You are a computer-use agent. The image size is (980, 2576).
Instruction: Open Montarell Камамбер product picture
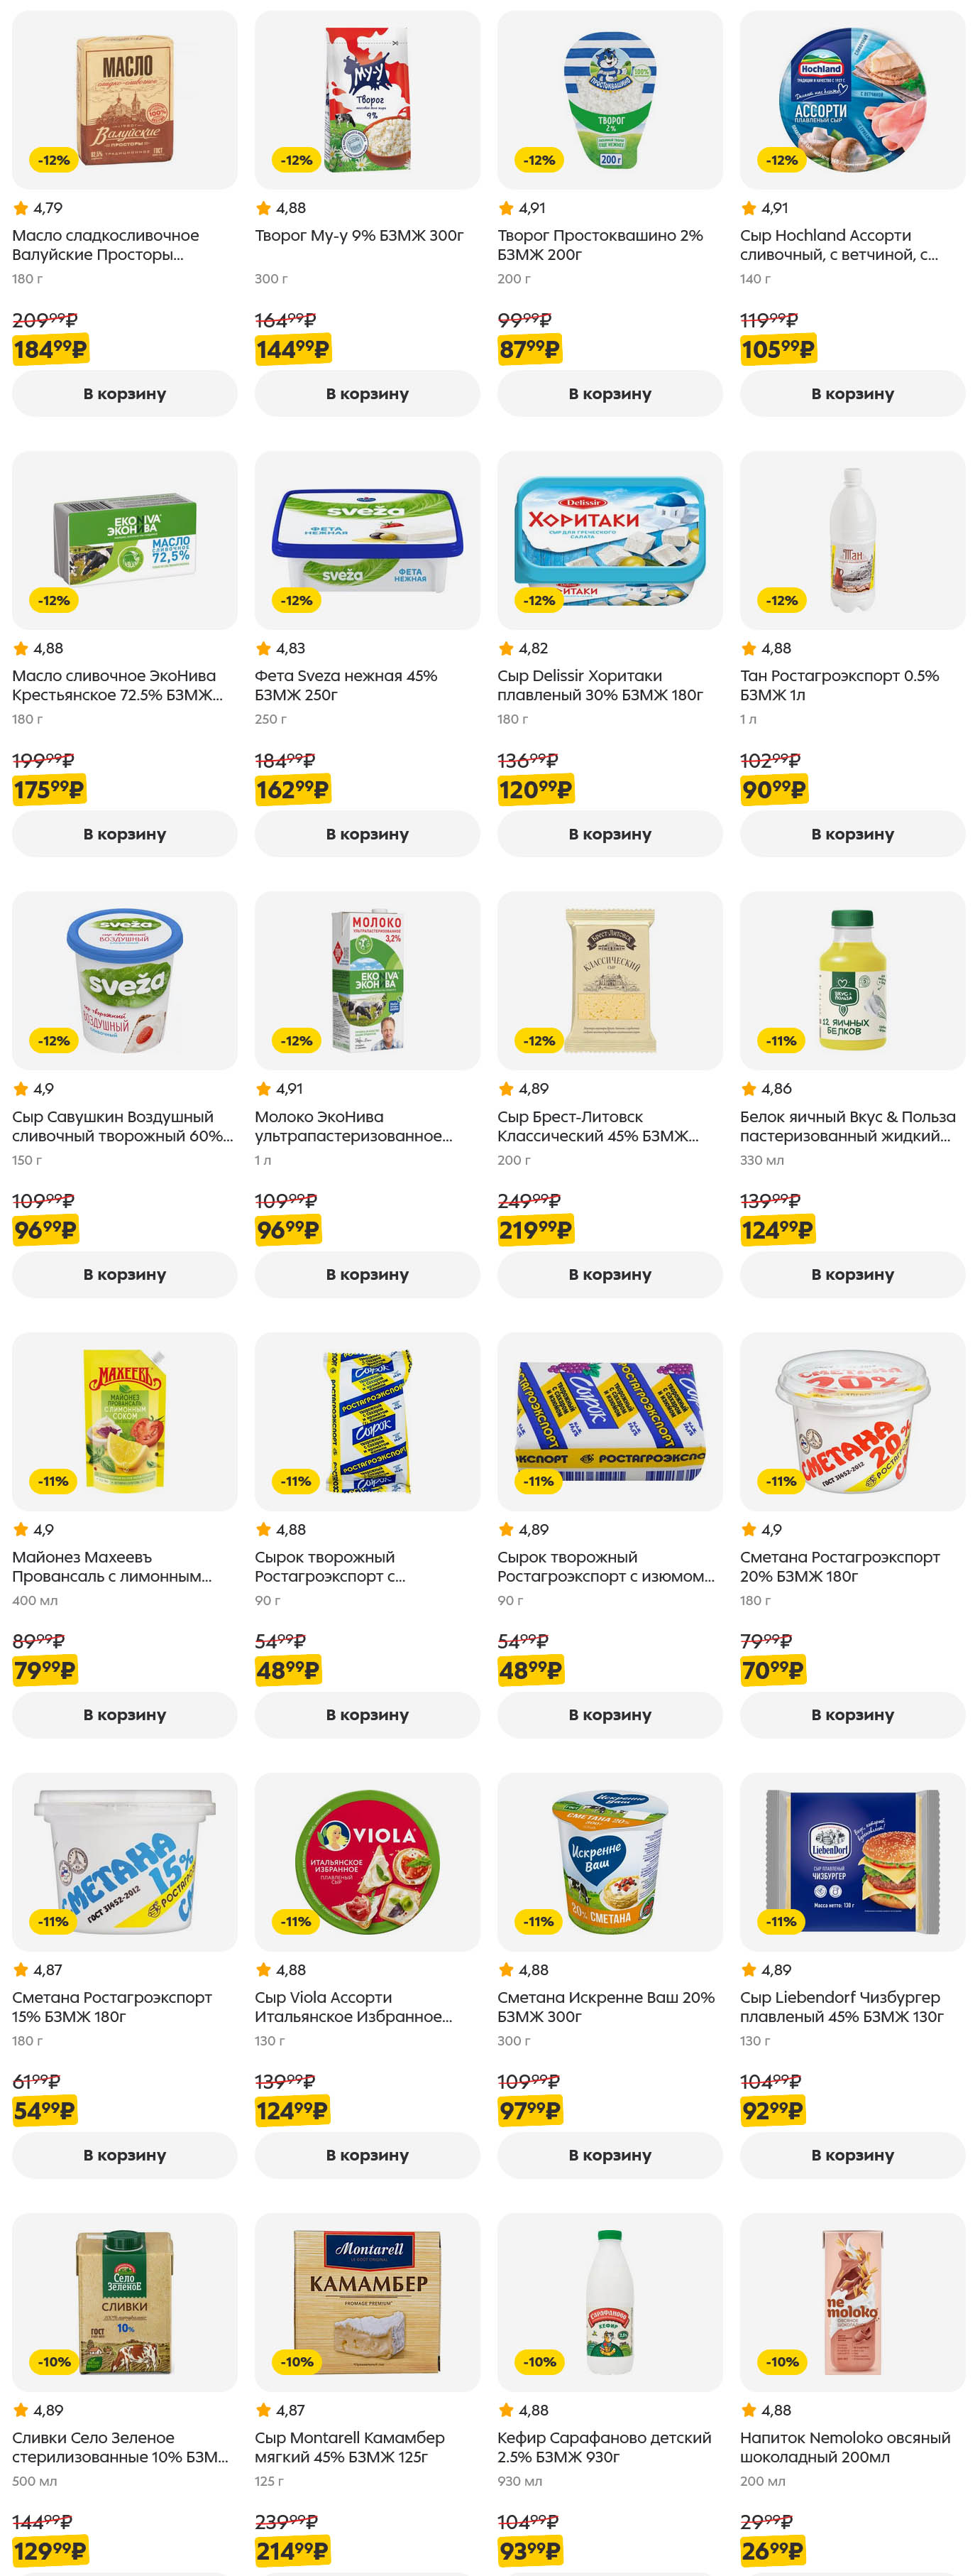[367, 2301]
